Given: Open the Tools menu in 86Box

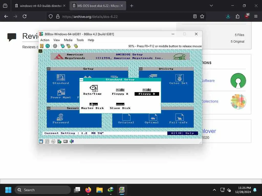Looking at the screenshot, I should coord(80,40).
